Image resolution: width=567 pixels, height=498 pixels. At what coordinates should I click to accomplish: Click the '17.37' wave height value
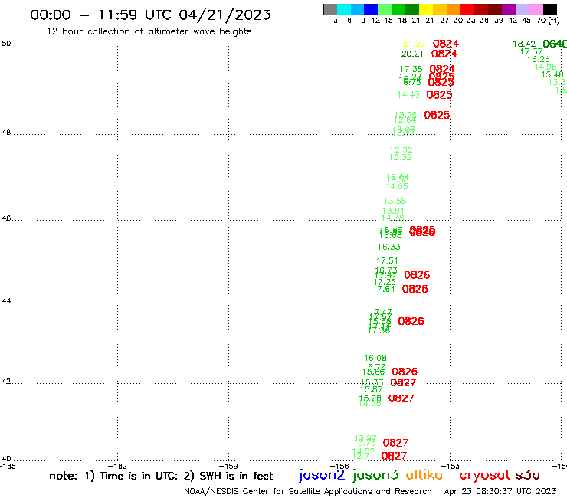pos(531,52)
